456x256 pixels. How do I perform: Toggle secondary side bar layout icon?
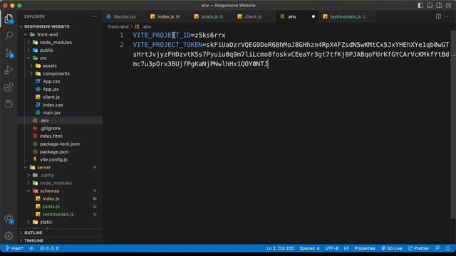439,5
